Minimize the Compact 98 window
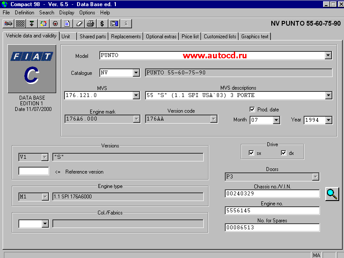This screenshot has height=258, width=344. pos(326,4)
